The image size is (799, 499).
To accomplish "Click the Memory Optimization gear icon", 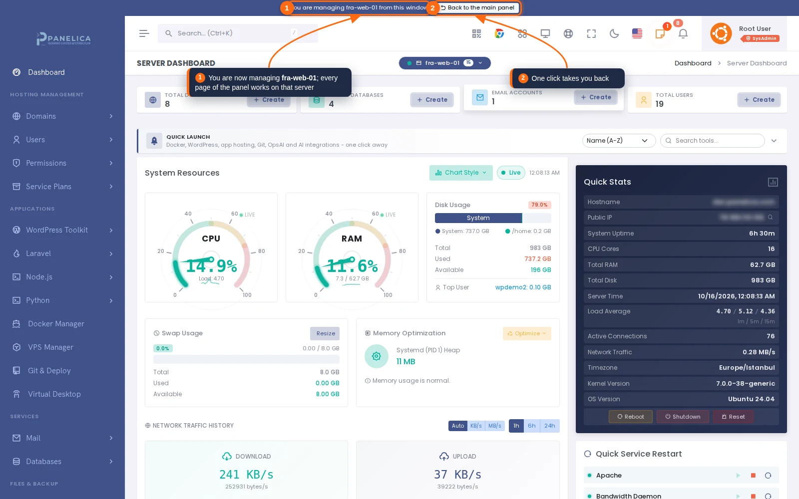I will point(377,356).
